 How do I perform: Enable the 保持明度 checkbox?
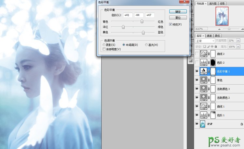(x=104, y=49)
